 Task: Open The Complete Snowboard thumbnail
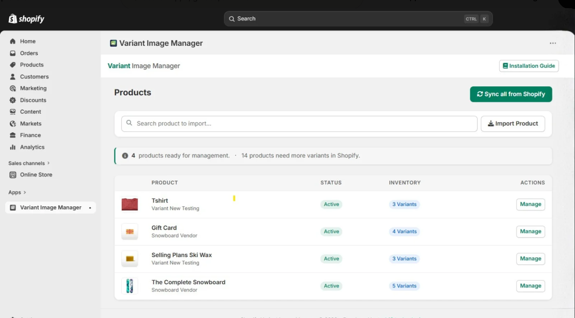point(130,286)
